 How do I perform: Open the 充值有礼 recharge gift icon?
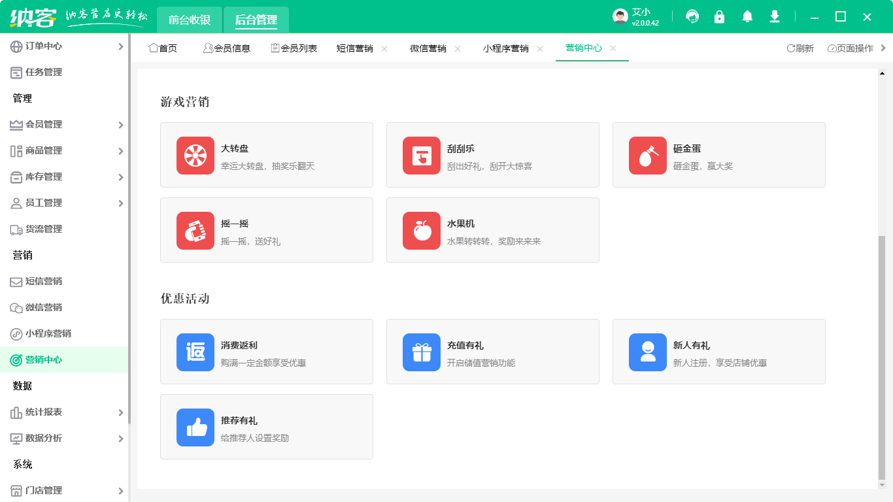click(x=421, y=352)
